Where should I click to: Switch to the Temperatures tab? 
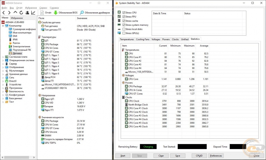[127, 39]
